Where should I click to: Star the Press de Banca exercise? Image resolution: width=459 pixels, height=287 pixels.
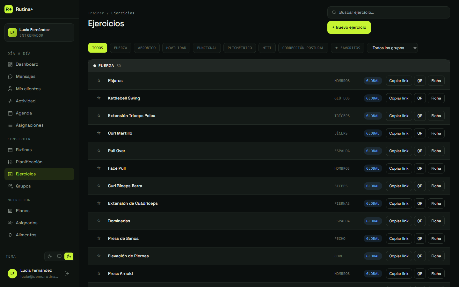coord(99,238)
